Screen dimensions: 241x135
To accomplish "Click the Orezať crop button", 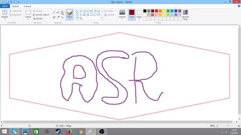I will pyautogui.click(x=37, y=11).
